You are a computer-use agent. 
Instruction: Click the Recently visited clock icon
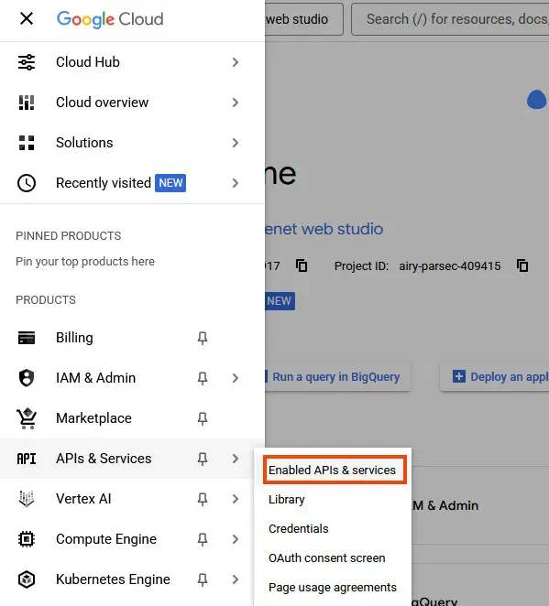click(x=27, y=183)
